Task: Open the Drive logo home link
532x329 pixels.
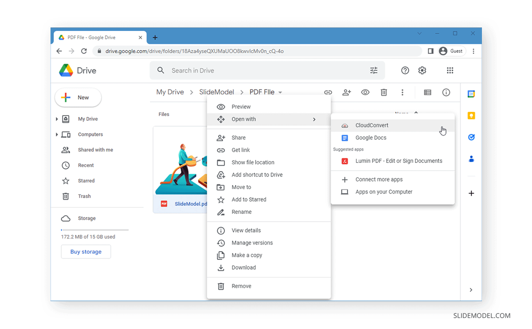Action: pos(78,70)
